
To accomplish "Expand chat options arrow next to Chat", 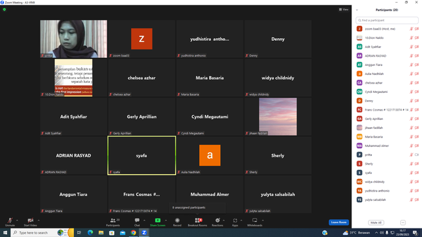I will 144,221.
